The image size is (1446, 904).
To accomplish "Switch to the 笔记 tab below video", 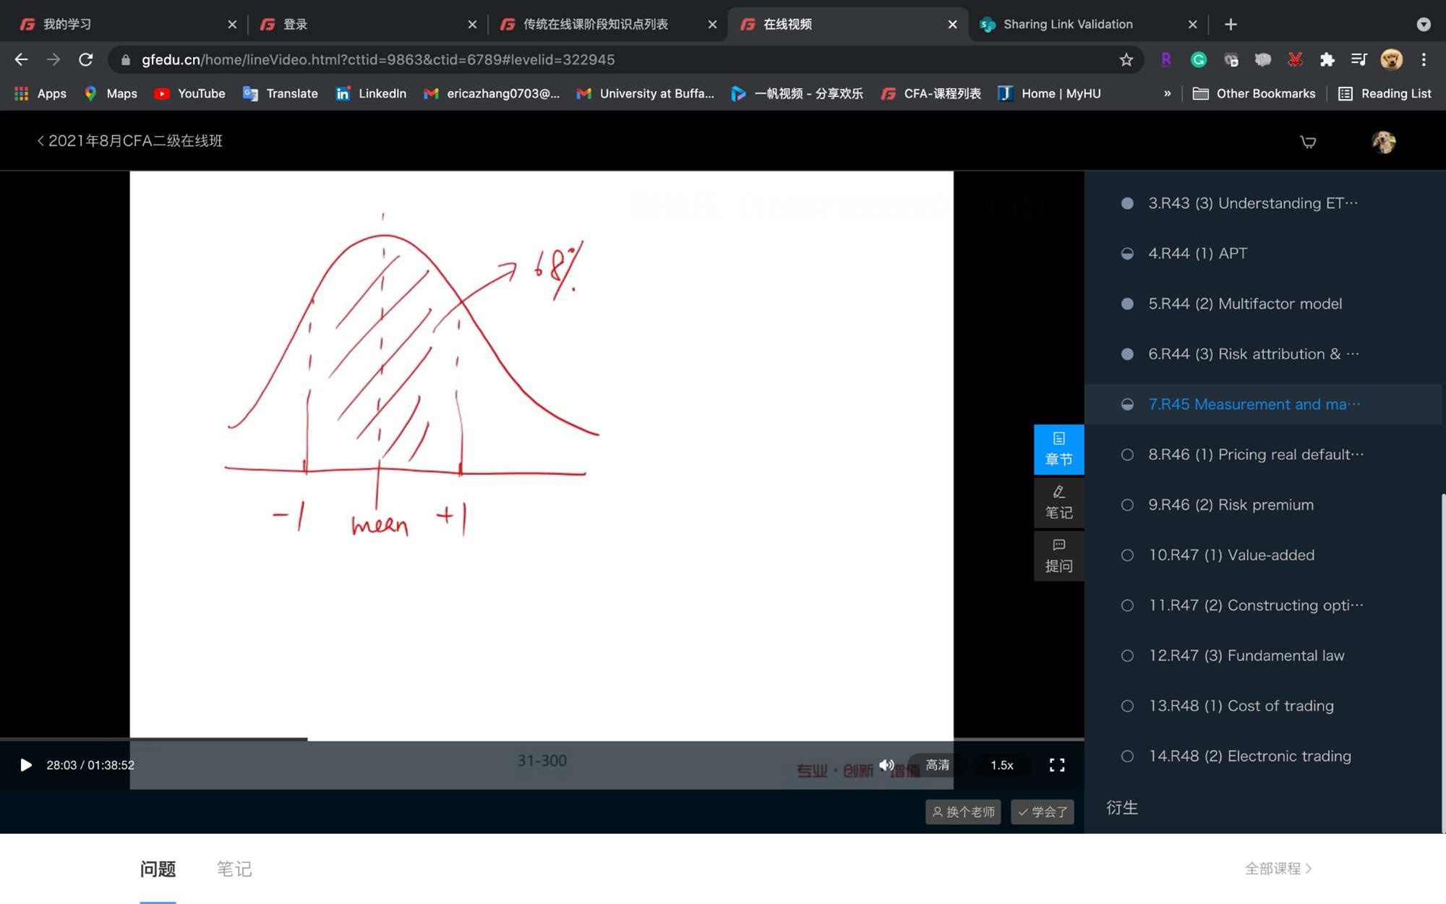I will click(234, 869).
